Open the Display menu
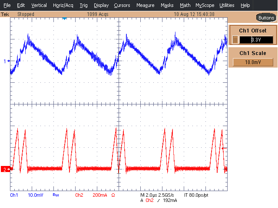Image resolution: width=278 pixels, height=208 pixels. 101,5
